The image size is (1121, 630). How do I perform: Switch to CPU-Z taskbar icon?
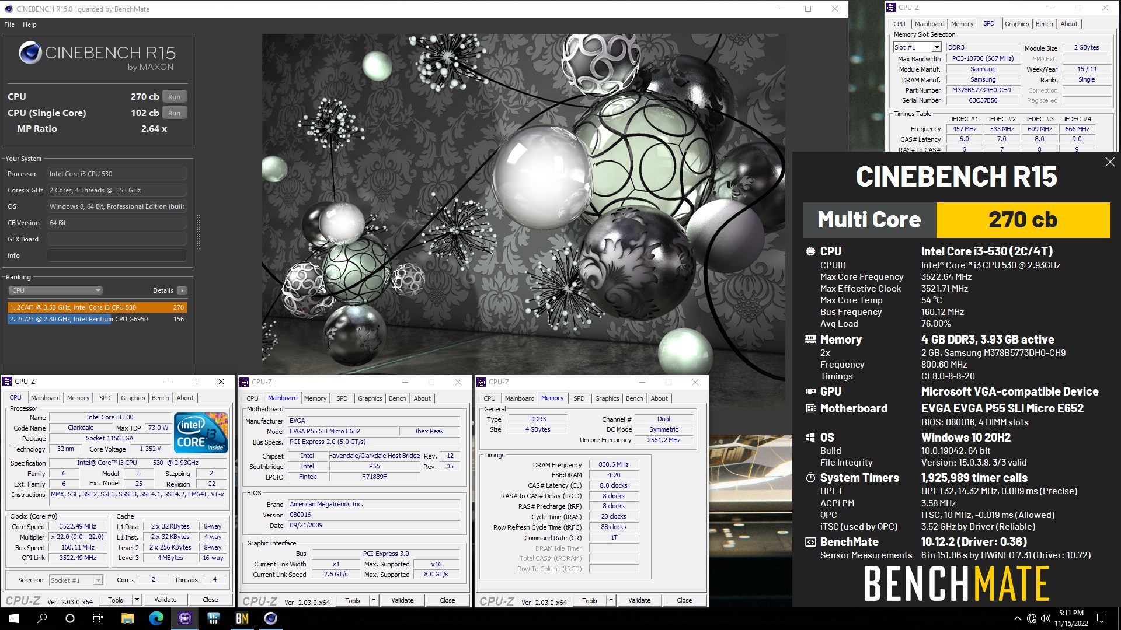pos(184,618)
